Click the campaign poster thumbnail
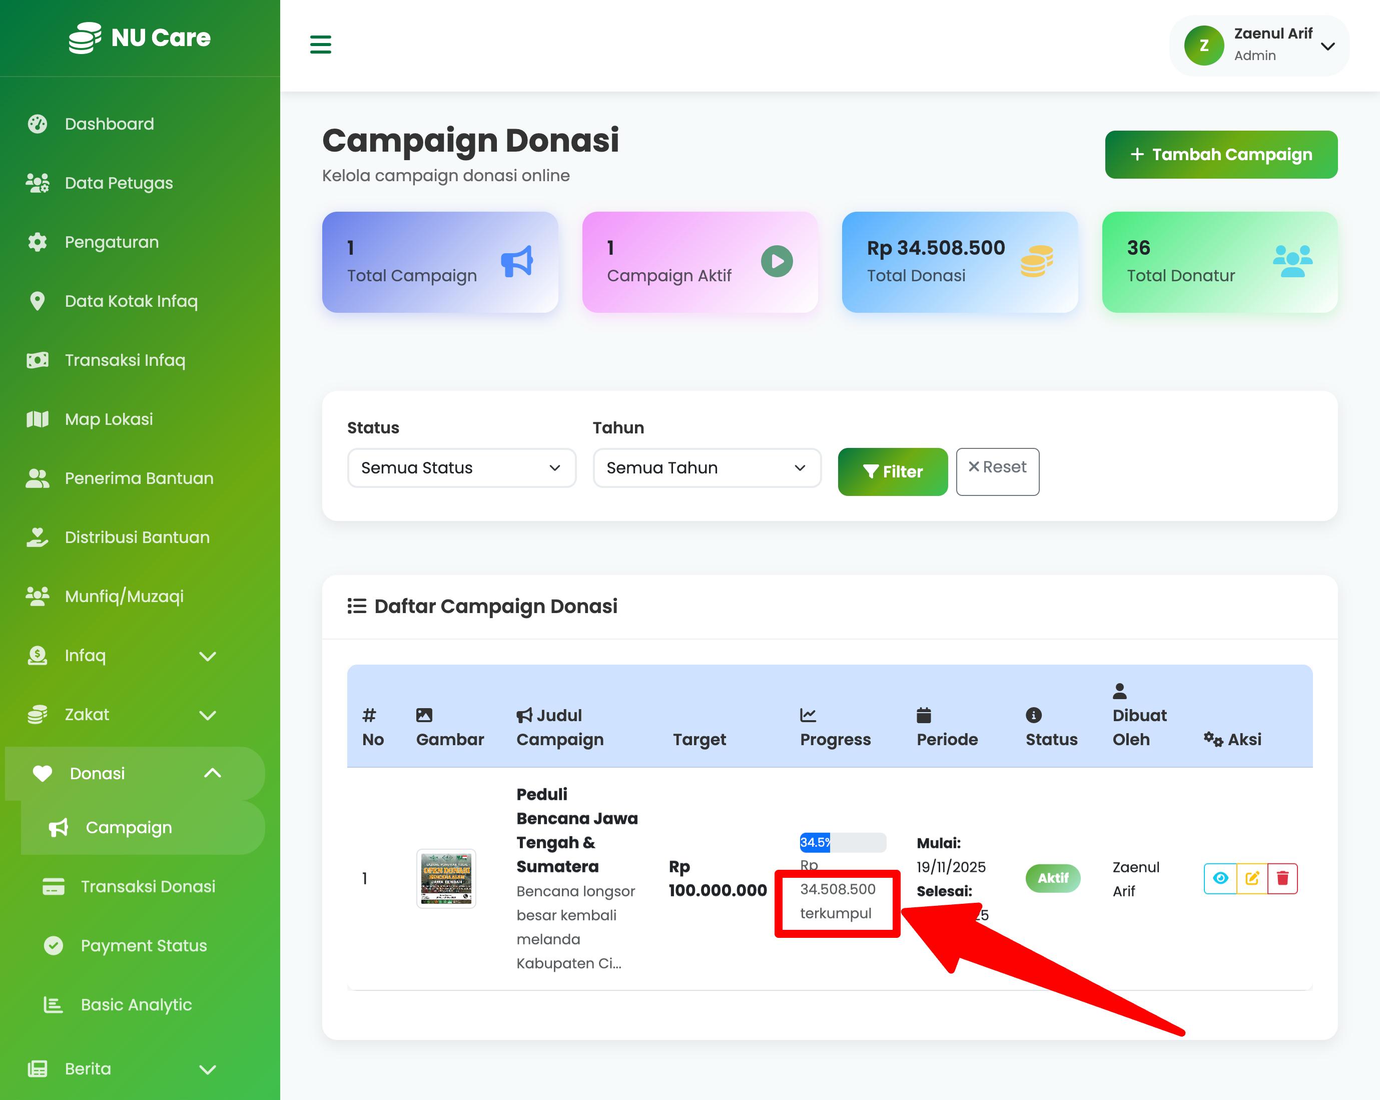This screenshot has height=1100, width=1380. [x=446, y=878]
